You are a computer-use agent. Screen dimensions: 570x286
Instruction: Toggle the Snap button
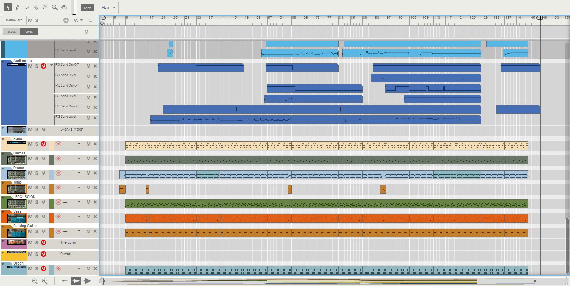pyautogui.click(x=87, y=8)
